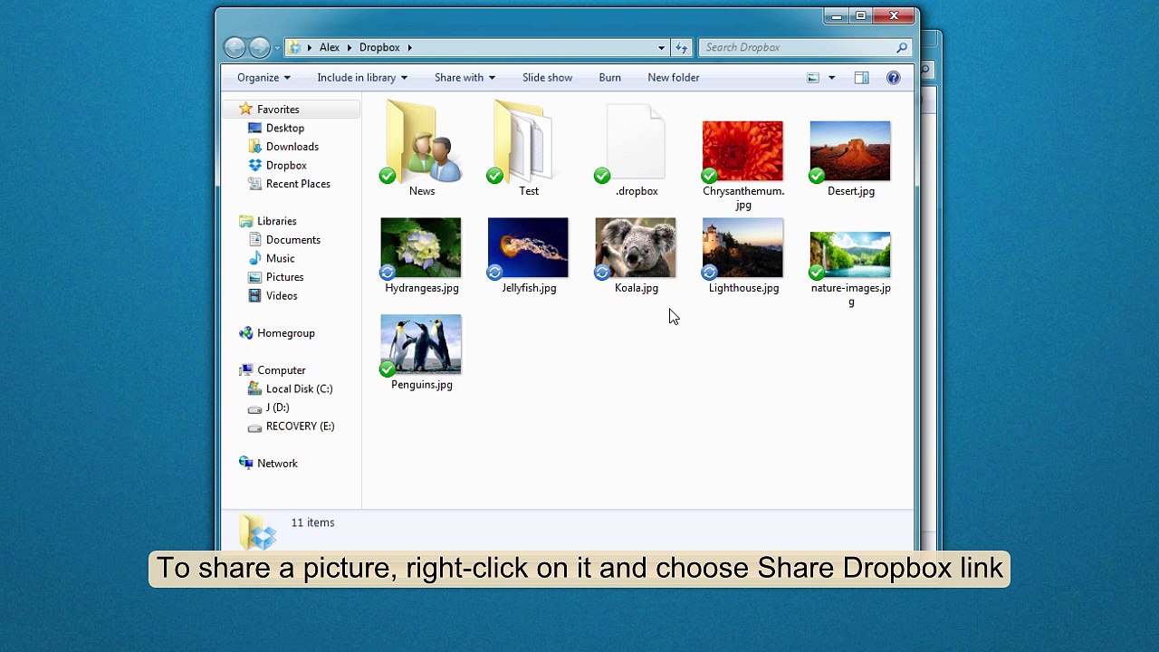The height and width of the screenshot is (652, 1159).
Task: Select the Desert.jpg thumbnail
Action: [x=850, y=151]
